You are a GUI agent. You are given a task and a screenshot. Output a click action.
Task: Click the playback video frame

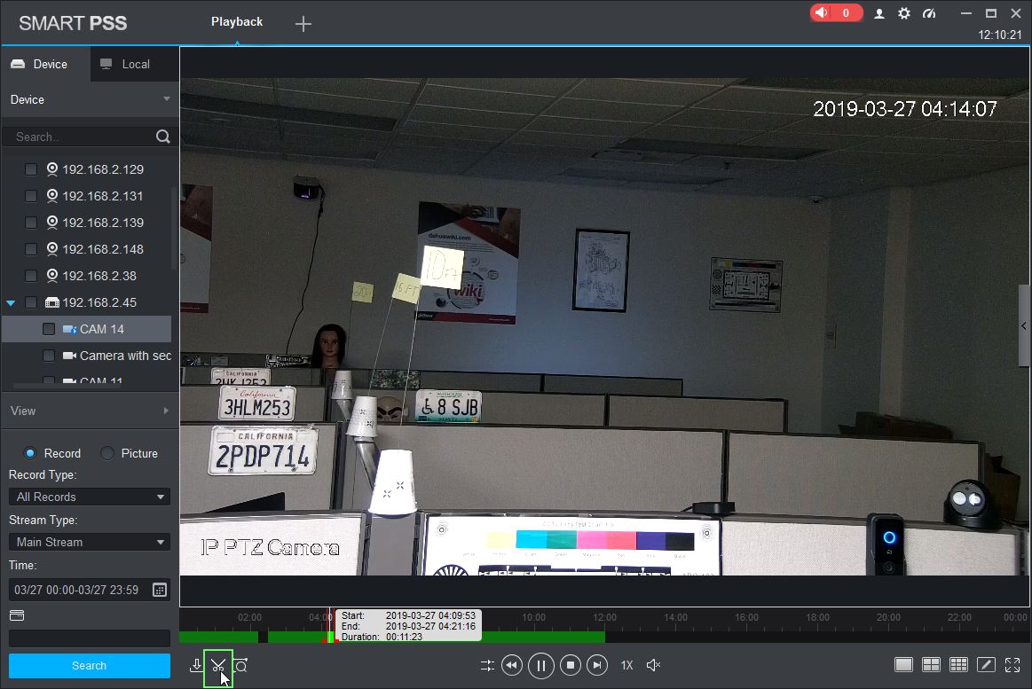[x=605, y=326]
